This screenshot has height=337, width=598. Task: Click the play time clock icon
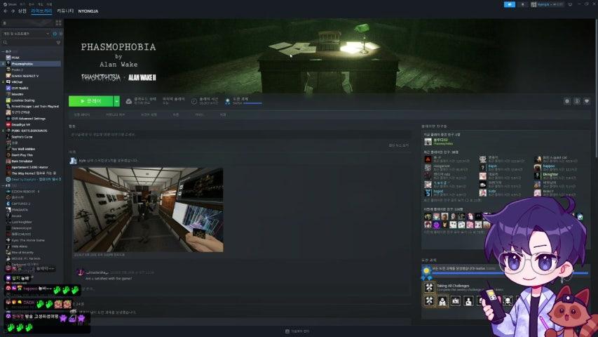(x=194, y=101)
